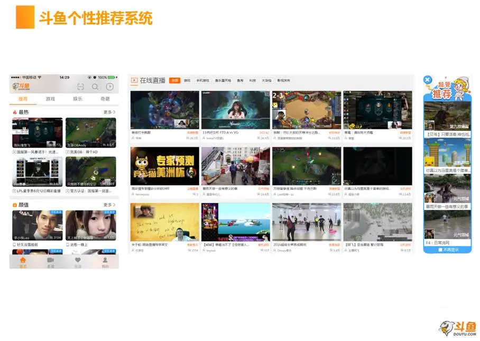Tap the heart follow icon in bottom bar

(x=78, y=260)
